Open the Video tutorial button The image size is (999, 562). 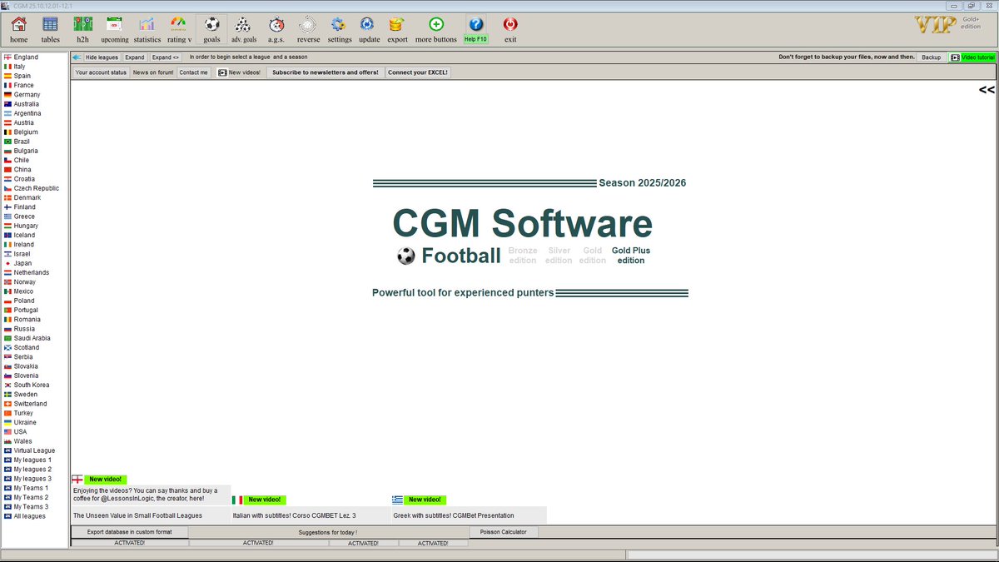click(972, 57)
